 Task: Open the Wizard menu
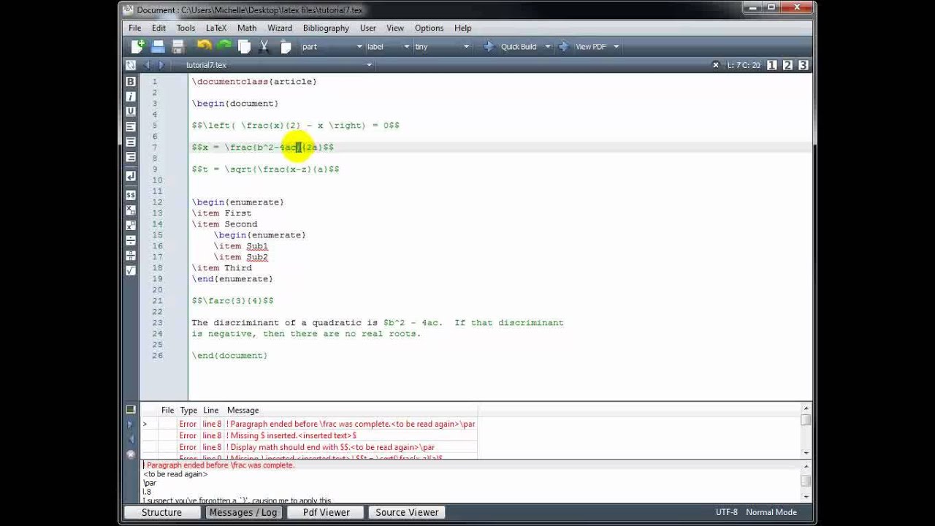click(x=280, y=28)
